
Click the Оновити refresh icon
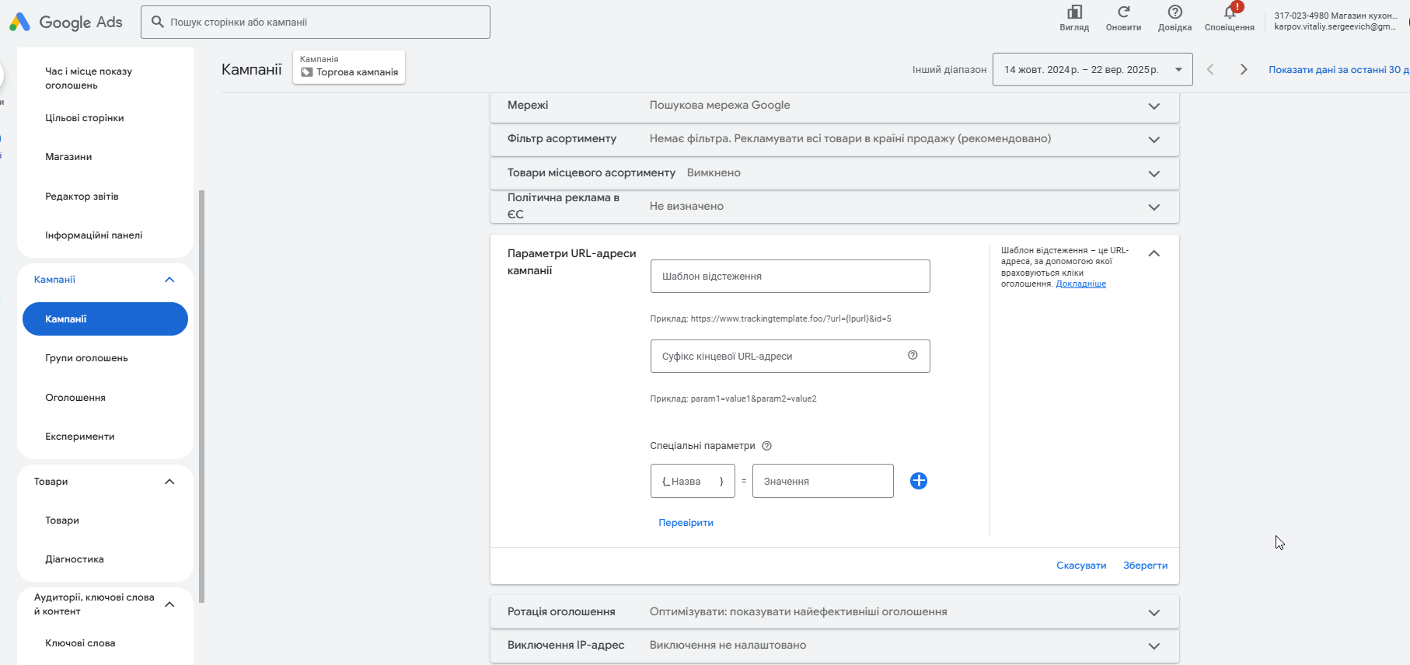1123,12
